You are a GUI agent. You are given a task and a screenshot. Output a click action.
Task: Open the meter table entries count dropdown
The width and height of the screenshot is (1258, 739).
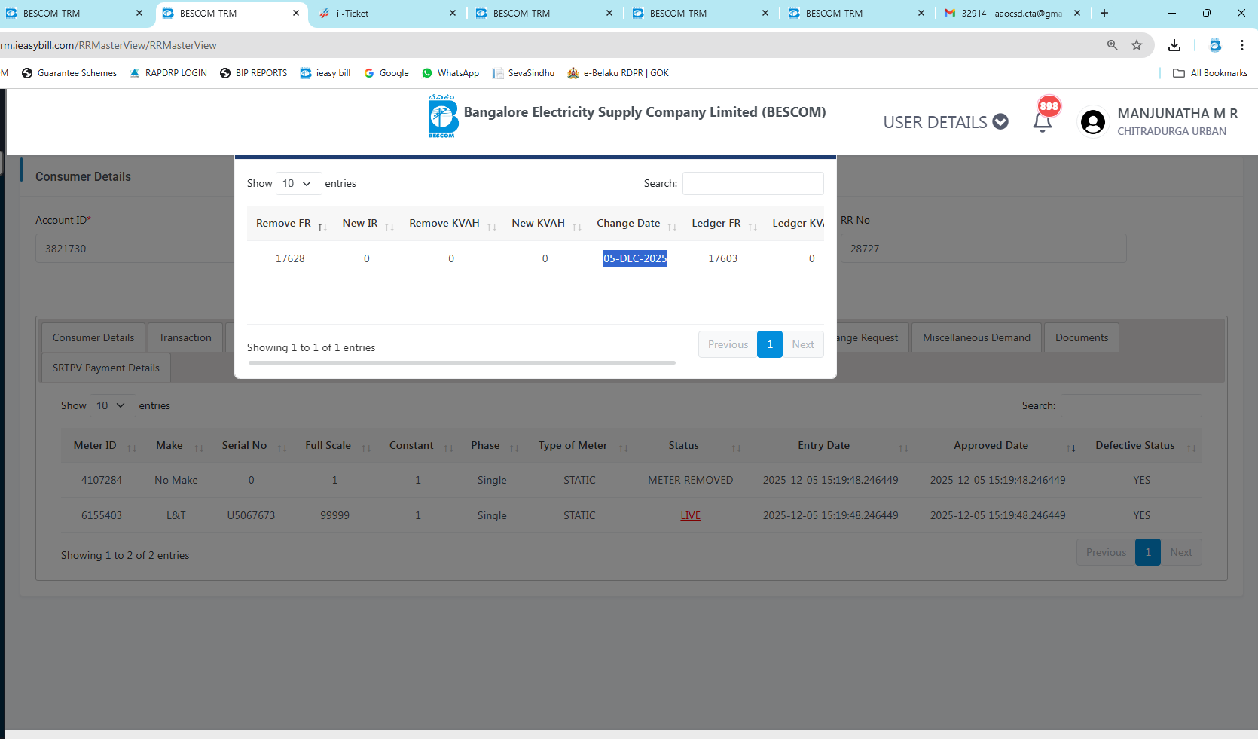click(112, 405)
